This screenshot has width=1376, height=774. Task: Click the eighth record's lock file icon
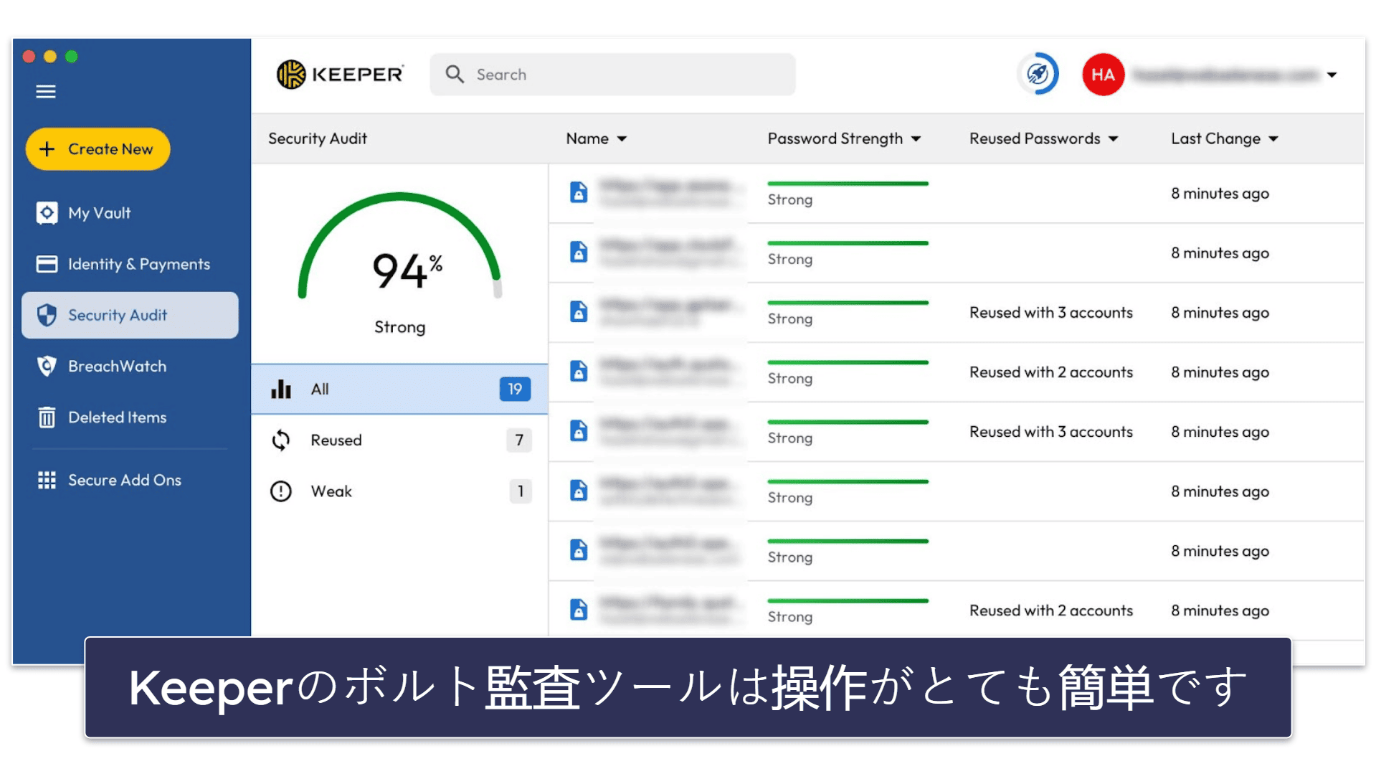click(579, 610)
